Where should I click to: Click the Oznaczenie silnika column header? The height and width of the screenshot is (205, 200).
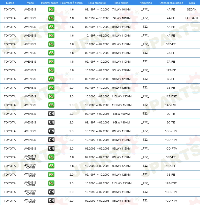coord(171,3)
